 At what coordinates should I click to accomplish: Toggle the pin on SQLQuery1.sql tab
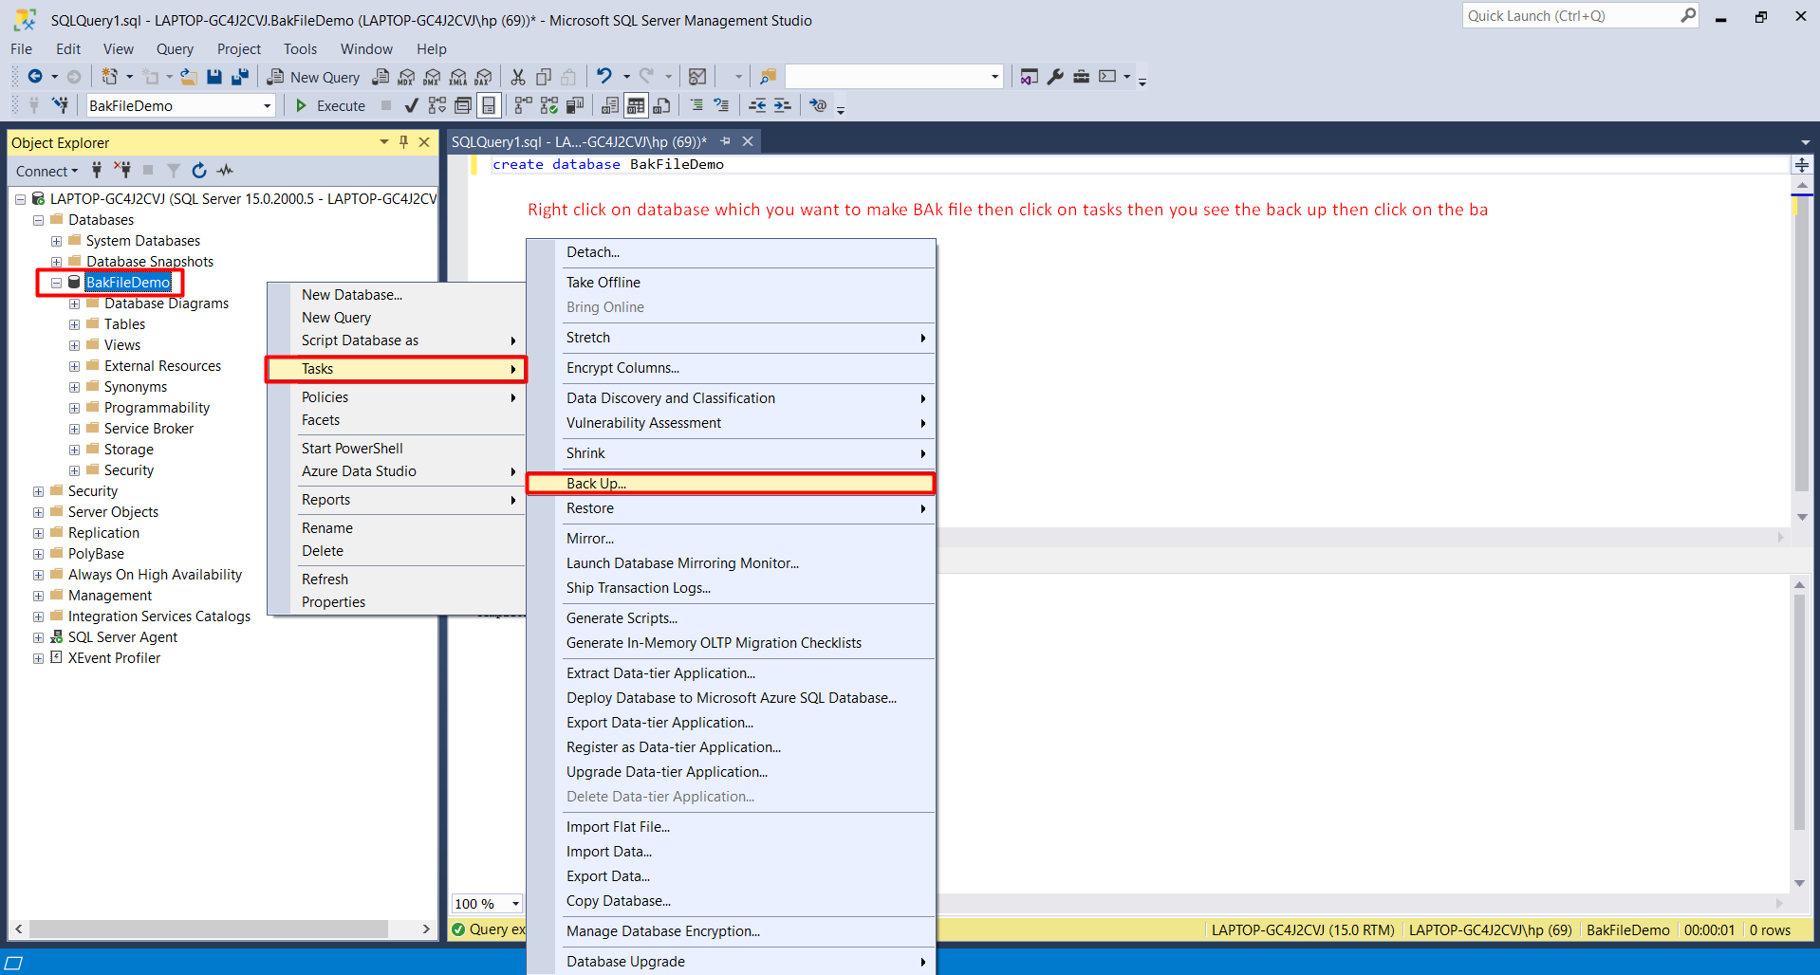click(725, 141)
